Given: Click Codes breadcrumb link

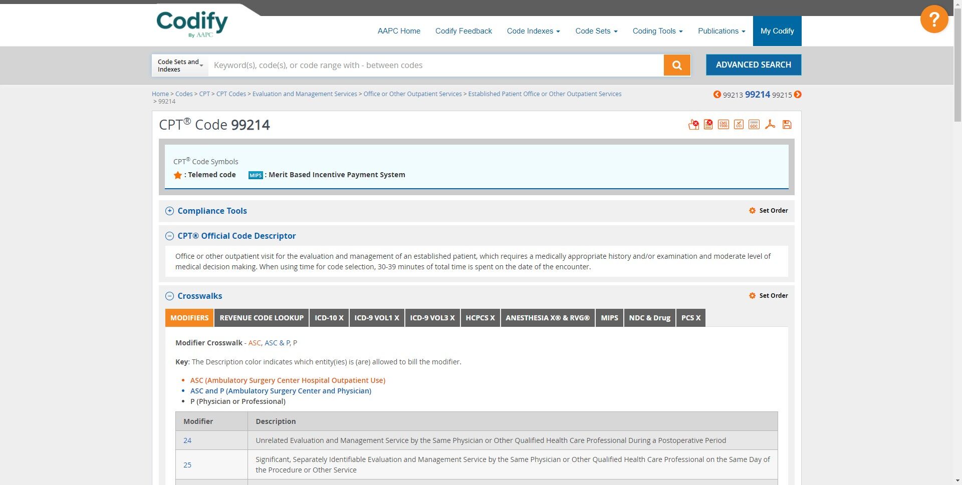Looking at the screenshot, I should pos(184,94).
